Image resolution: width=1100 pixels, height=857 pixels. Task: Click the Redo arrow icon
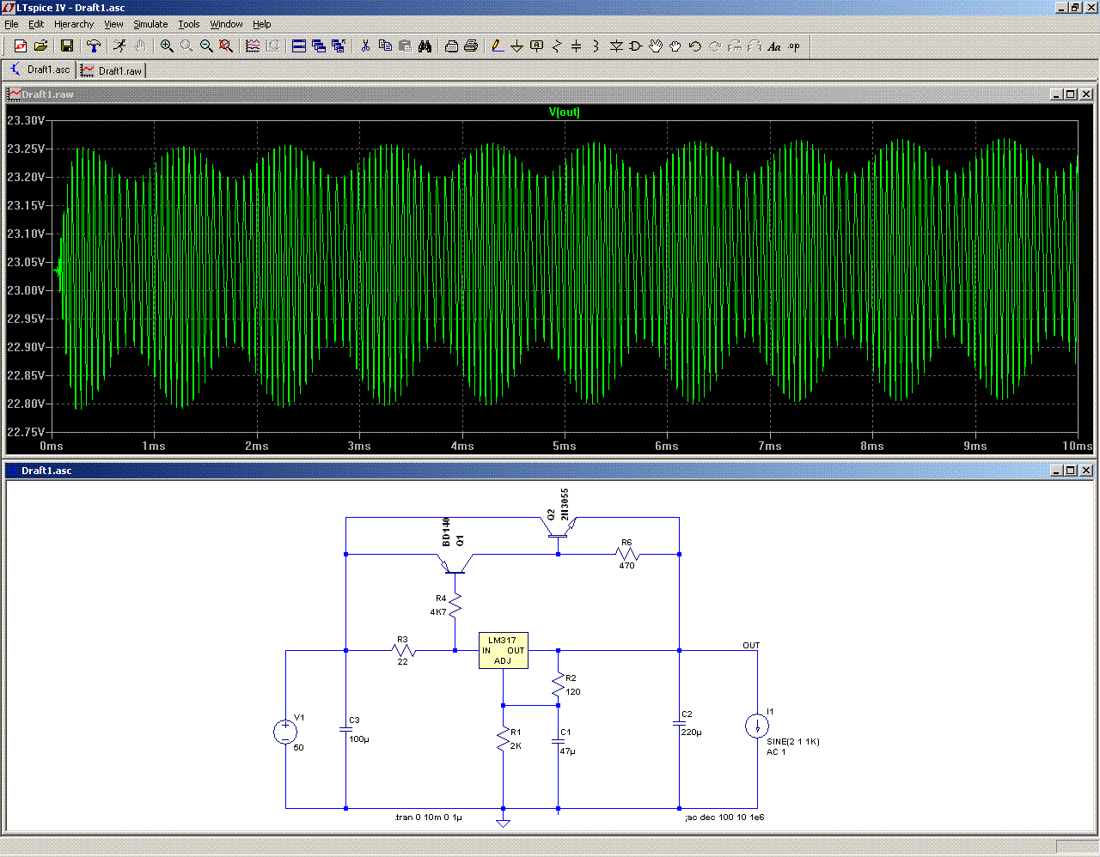715,46
